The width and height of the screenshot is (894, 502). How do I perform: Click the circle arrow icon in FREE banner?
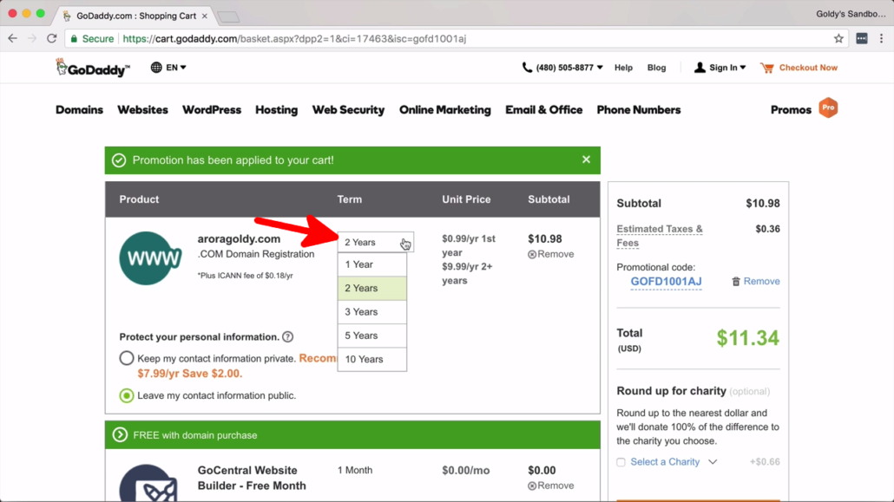[120, 434]
